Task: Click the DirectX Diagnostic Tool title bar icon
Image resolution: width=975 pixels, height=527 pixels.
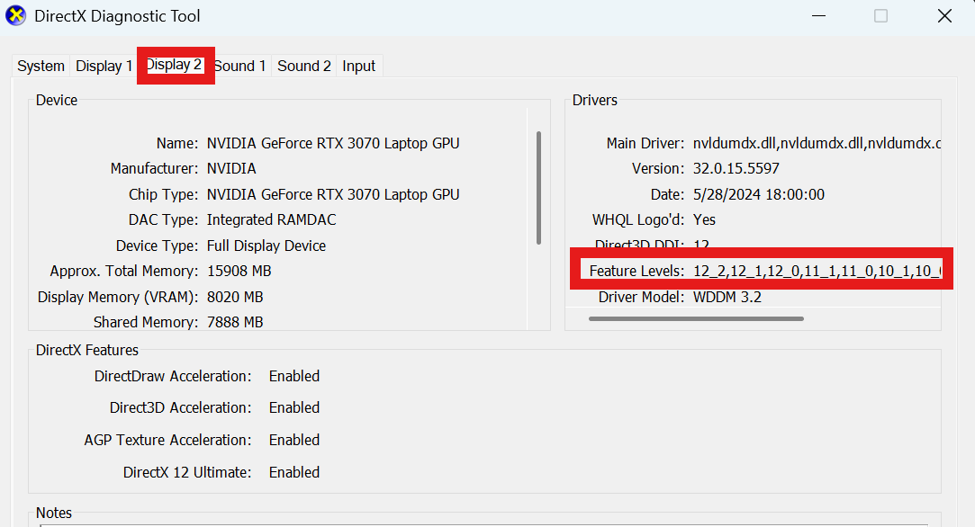Action: (x=15, y=15)
